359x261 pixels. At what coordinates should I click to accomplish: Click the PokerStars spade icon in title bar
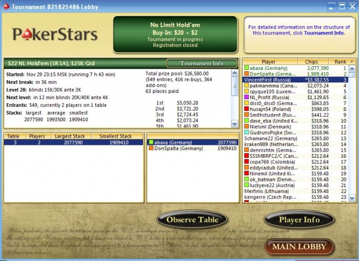pos(6,7)
